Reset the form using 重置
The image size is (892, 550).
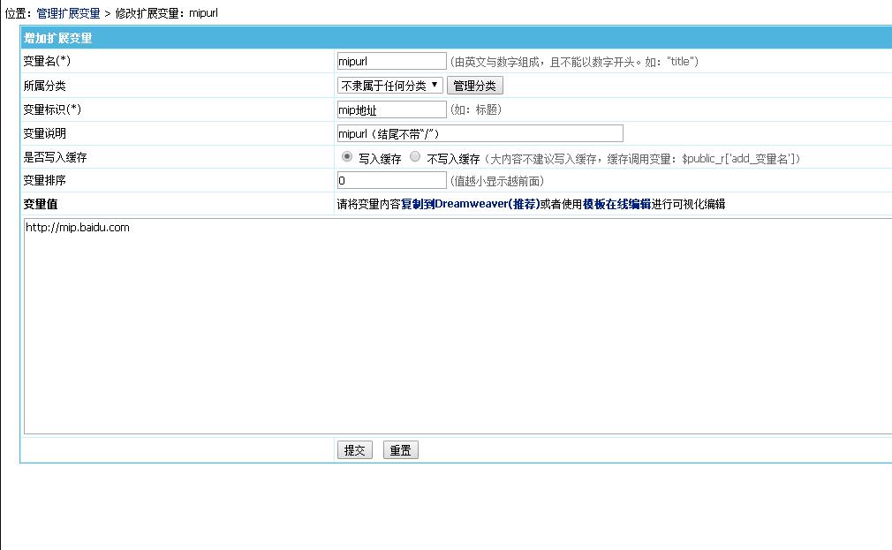pyautogui.click(x=400, y=449)
